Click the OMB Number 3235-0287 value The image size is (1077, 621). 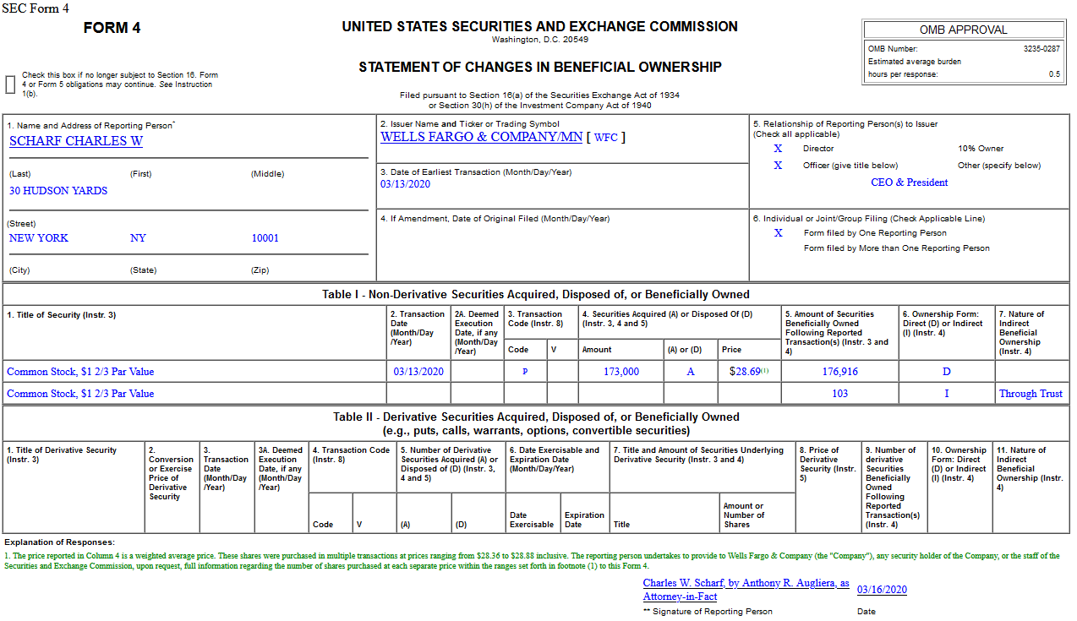pyautogui.click(x=1041, y=49)
